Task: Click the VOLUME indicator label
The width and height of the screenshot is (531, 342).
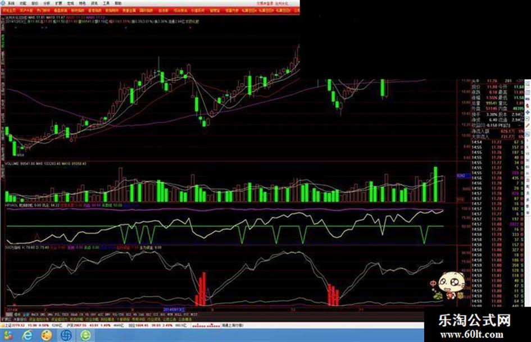Action: click(x=12, y=163)
